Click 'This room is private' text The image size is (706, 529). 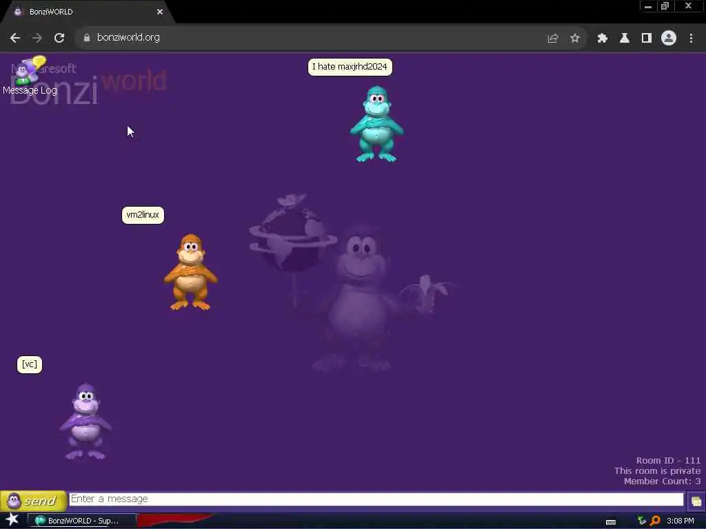coord(657,471)
